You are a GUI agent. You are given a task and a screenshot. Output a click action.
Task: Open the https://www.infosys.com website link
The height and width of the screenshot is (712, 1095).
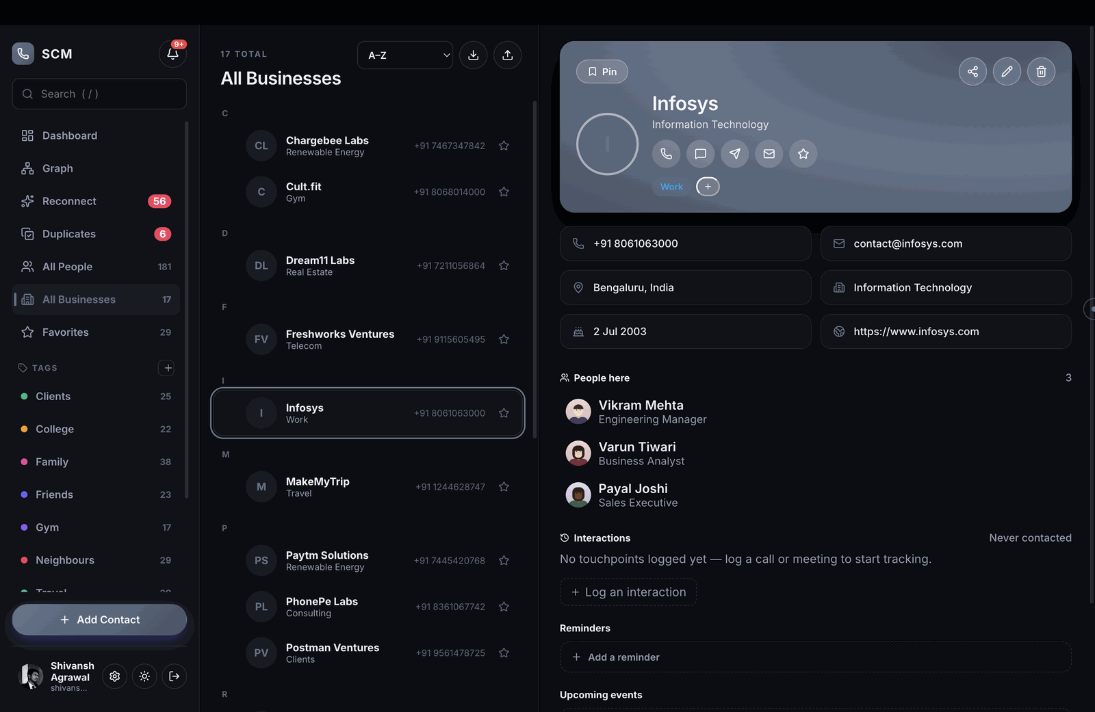(x=946, y=332)
